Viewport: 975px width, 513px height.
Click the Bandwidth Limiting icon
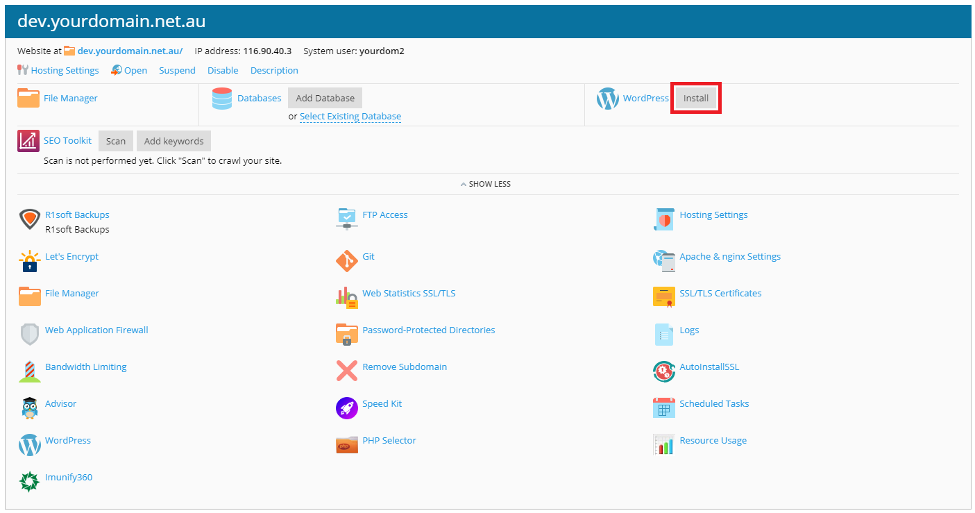[29, 371]
